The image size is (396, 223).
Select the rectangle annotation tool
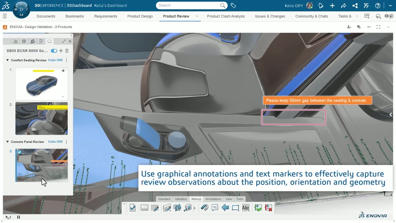pyautogui.click(x=236, y=208)
